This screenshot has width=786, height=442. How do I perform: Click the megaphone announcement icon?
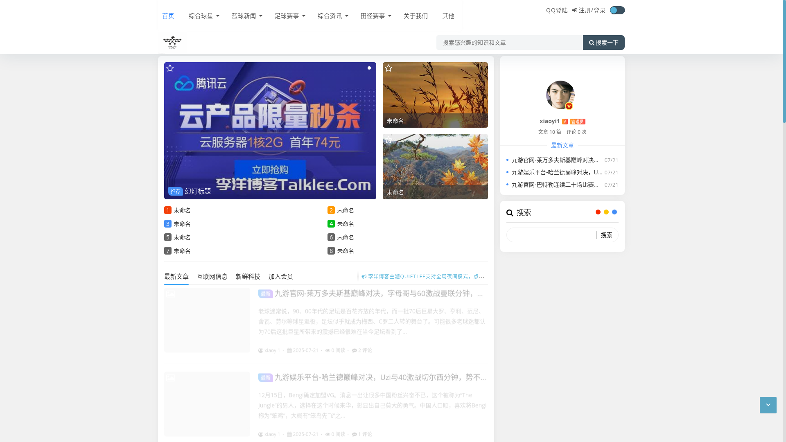(364, 277)
